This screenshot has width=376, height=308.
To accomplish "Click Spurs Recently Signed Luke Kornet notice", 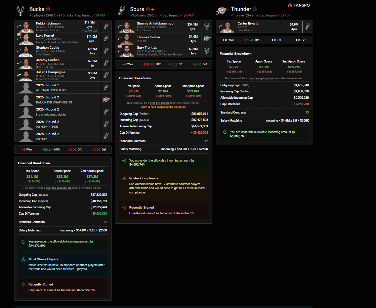I will click(x=164, y=211).
